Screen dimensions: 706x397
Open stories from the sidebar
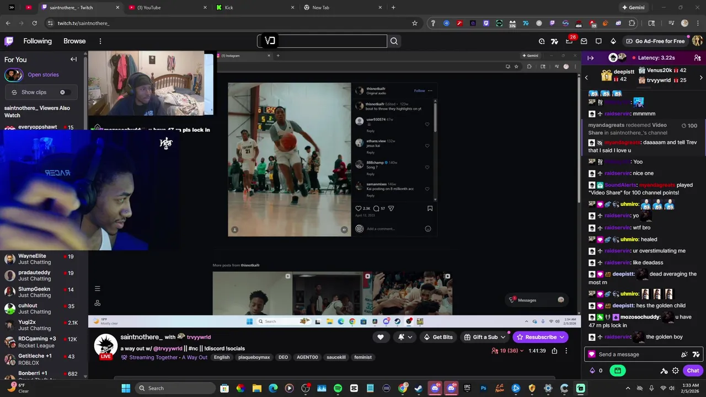[x=43, y=74]
